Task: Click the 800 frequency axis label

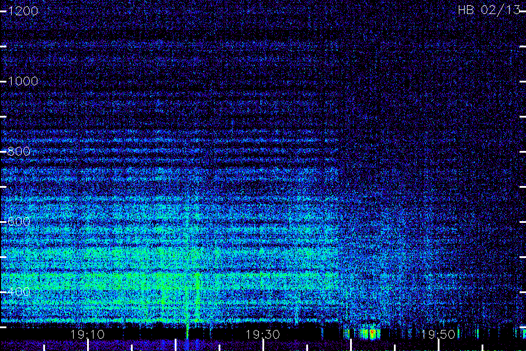Action: 19,151
